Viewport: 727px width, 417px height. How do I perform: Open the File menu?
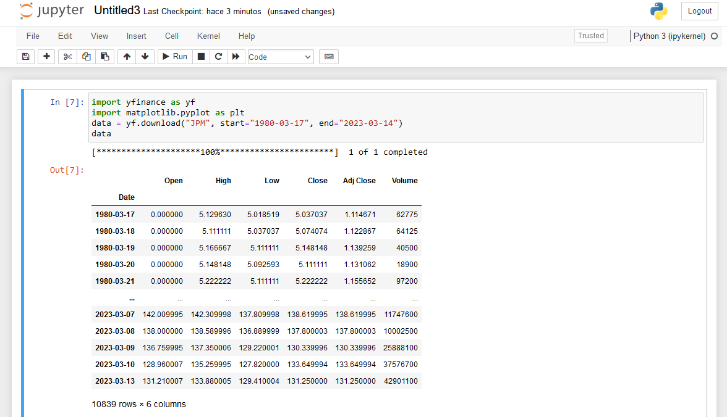tap(32, 36)
